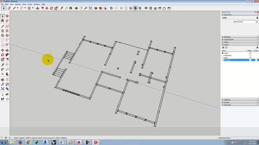Expand the Styles panel
Screen dimensions: 259x145
(223, 42)
